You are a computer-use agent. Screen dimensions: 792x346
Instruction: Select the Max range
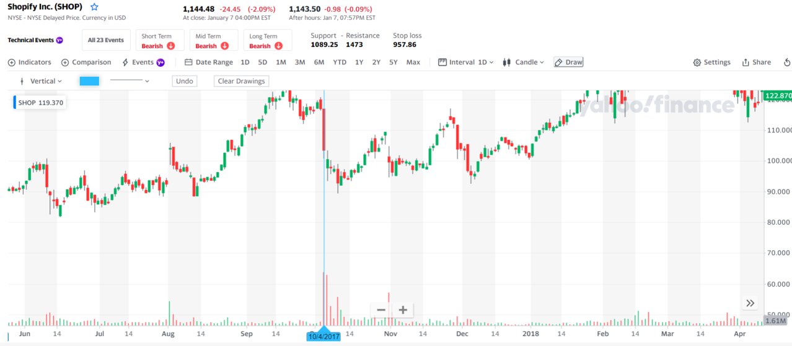point(413,63)
